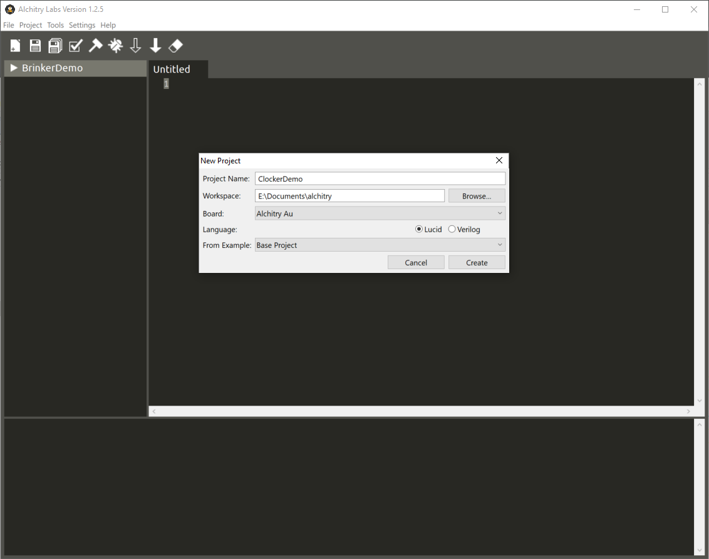Switch to the Untitled editor tab
Image resolution: width=709 pixels, height=559 pixels.
click(x=178, y=69)
